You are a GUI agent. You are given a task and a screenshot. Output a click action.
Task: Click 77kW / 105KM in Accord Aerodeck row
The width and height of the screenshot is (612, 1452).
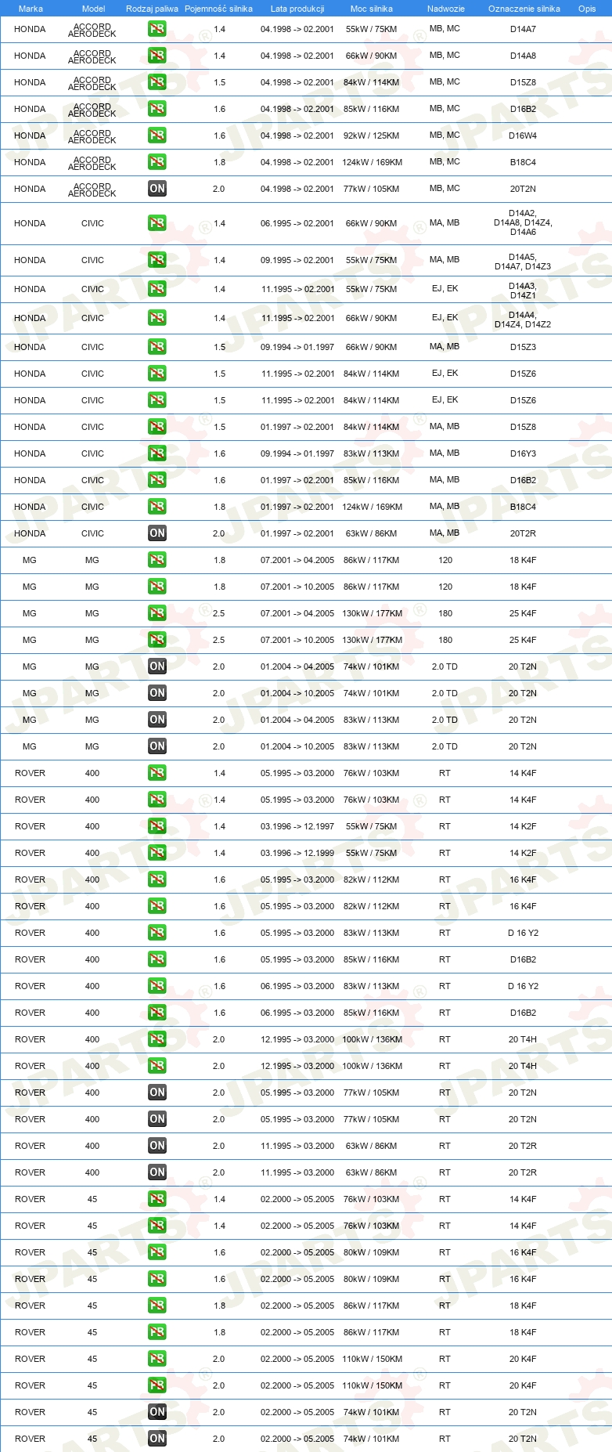pyautogui.click(x=371, y=189)
